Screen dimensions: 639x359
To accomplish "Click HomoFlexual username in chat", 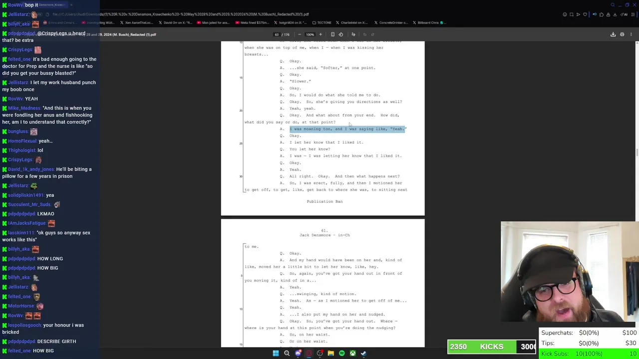I will pyautogui.click(x=22, y=141).
